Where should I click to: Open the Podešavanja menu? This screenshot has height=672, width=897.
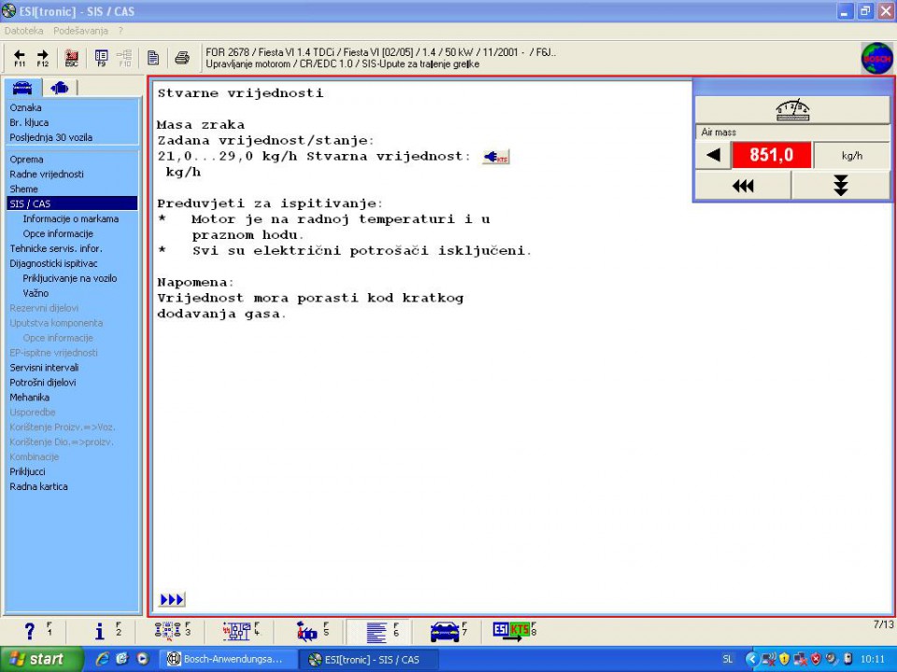click(x=80, y=31)
